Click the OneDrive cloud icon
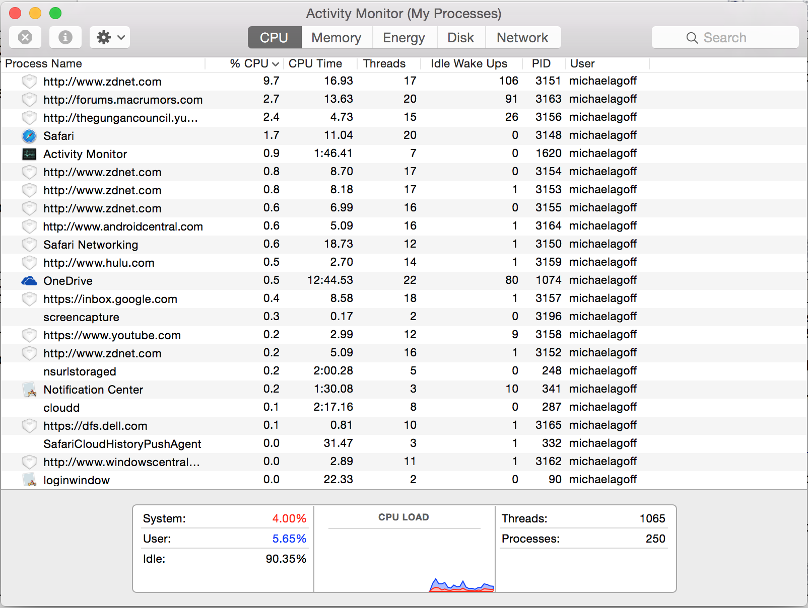The width and height of the screenshot is (808, 608). tap(29, 281)
